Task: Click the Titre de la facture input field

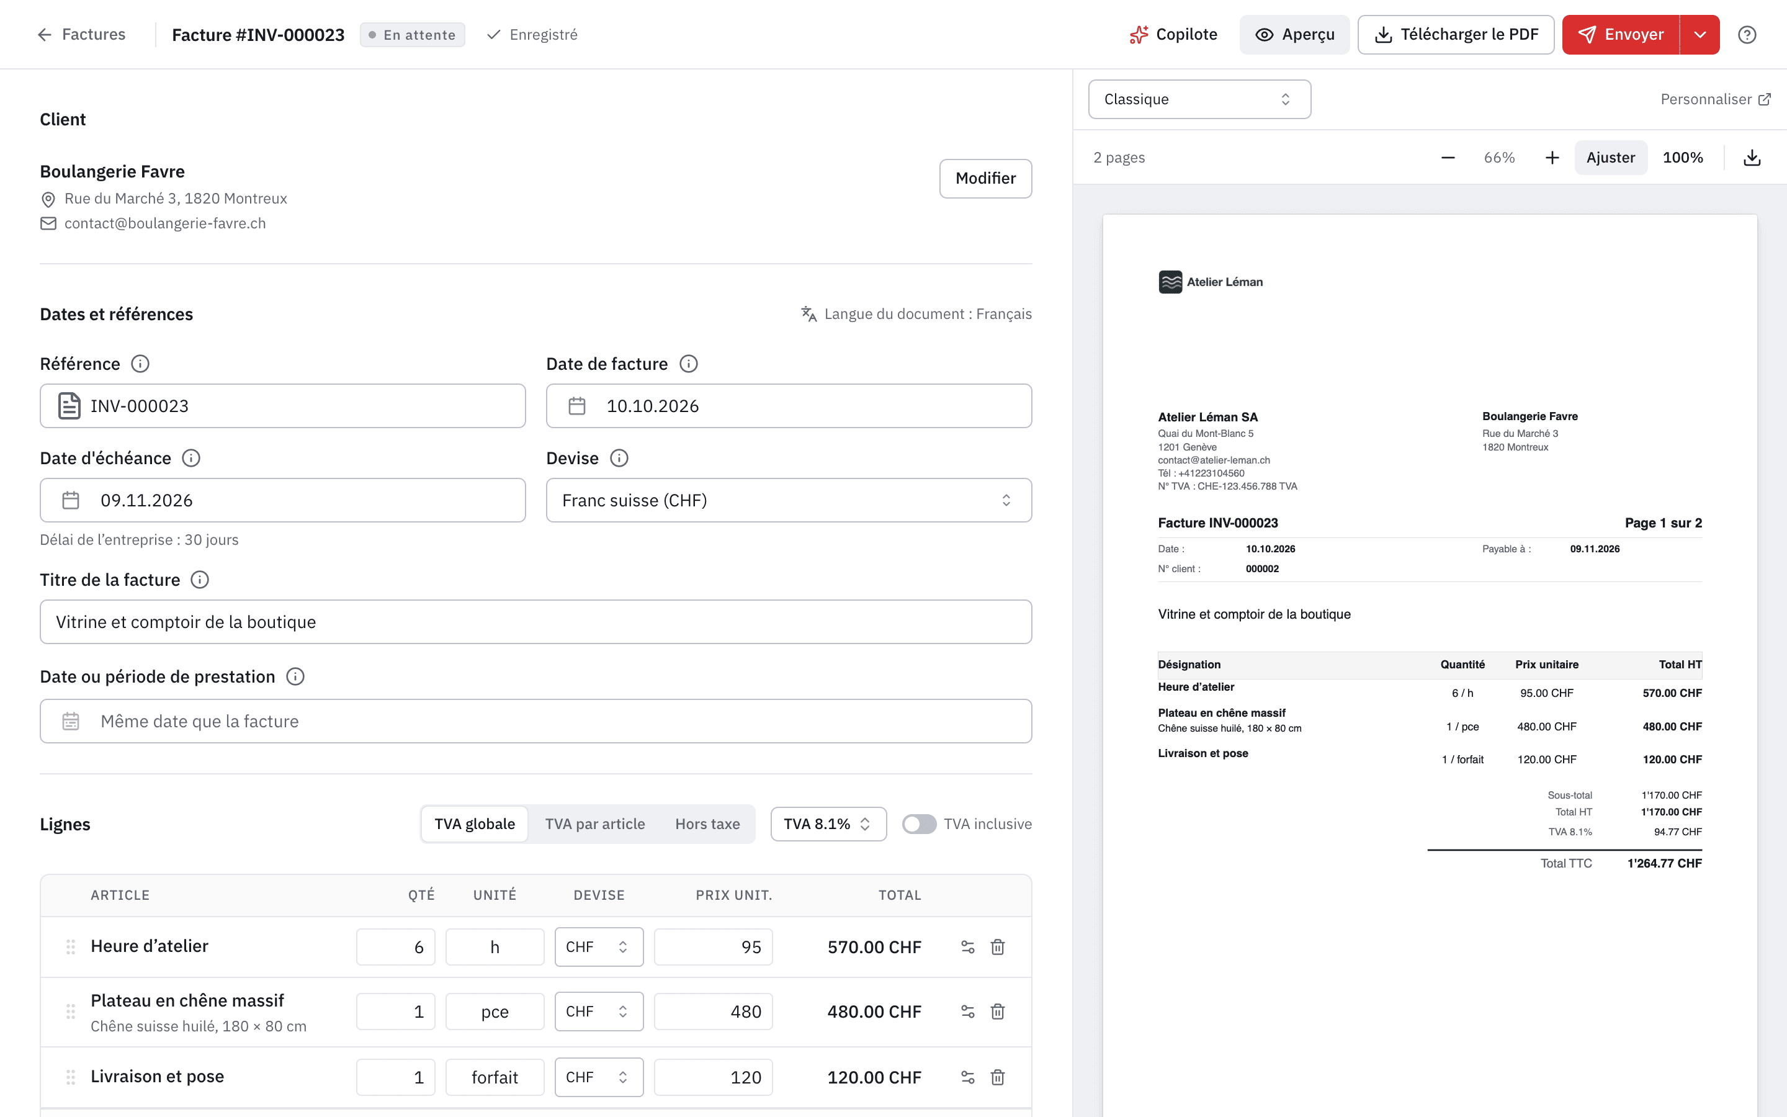Action: point(535,622)
